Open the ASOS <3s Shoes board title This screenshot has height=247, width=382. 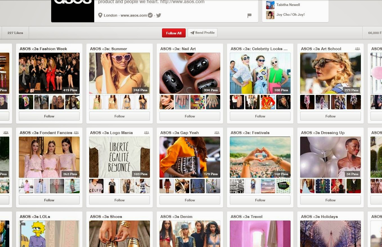tap(106, 217)
